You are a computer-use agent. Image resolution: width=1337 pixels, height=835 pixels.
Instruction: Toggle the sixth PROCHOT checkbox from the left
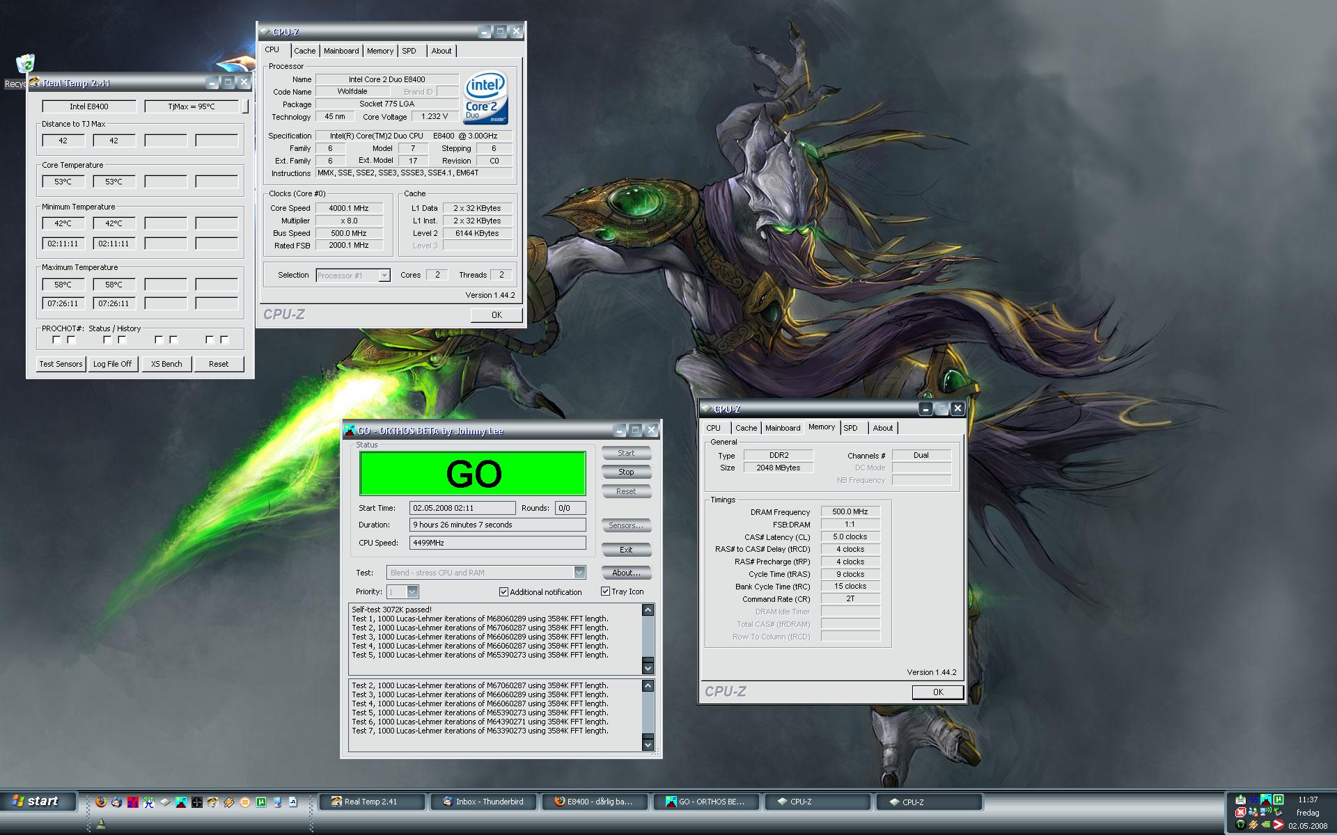[173, 340]
